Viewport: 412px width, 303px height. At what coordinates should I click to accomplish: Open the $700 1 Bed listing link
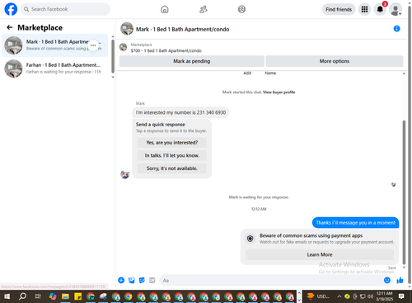pos(166,50)
